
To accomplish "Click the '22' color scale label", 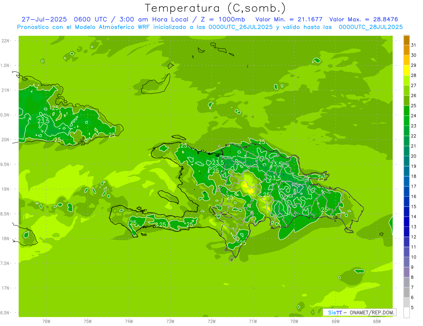I will [414, 136].
